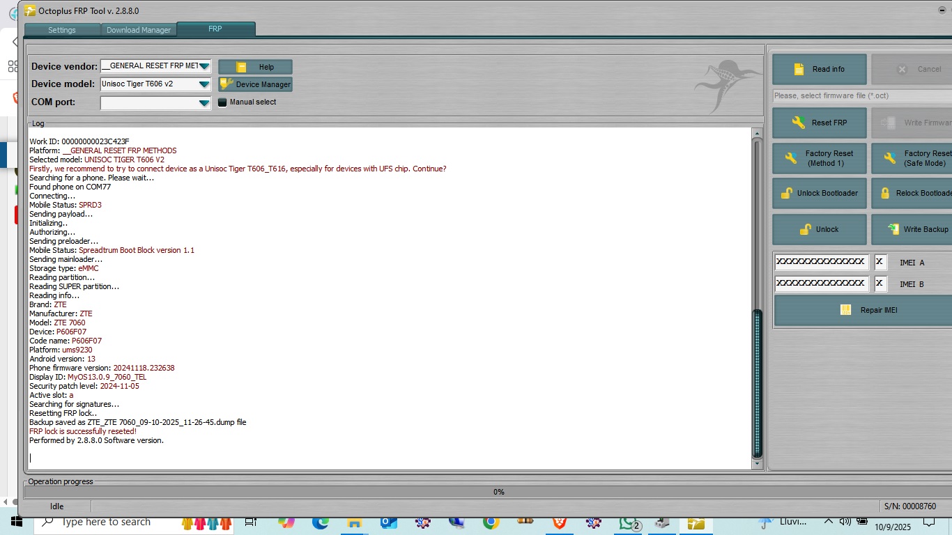Toggle the IMEI A check box
This screenshot has width=952, height=535.
coord(880,262)
